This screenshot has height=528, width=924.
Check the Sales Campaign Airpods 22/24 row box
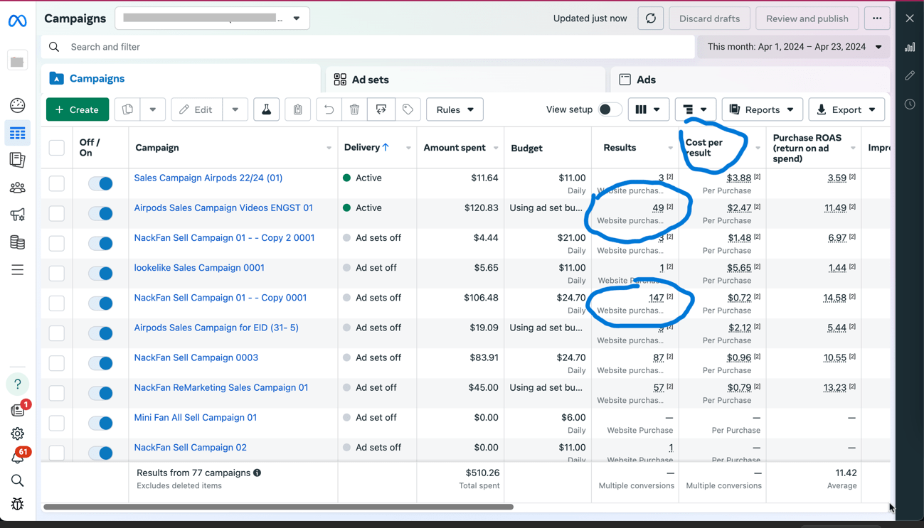coord(57,183)
